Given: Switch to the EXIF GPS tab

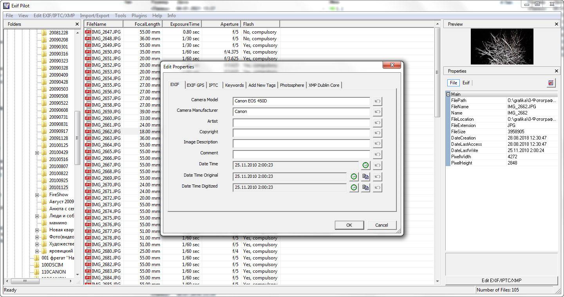Looking at the screenshot, I should click(x=195, y=85).
